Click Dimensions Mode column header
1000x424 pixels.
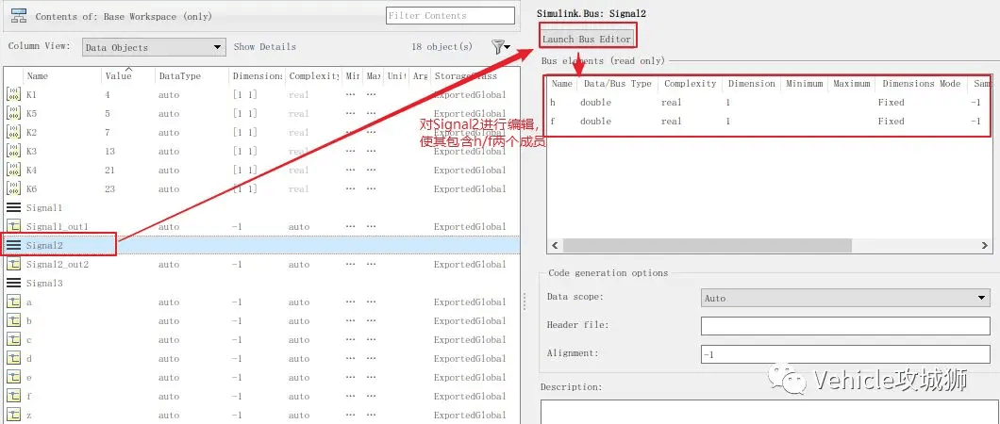(921, 84)
